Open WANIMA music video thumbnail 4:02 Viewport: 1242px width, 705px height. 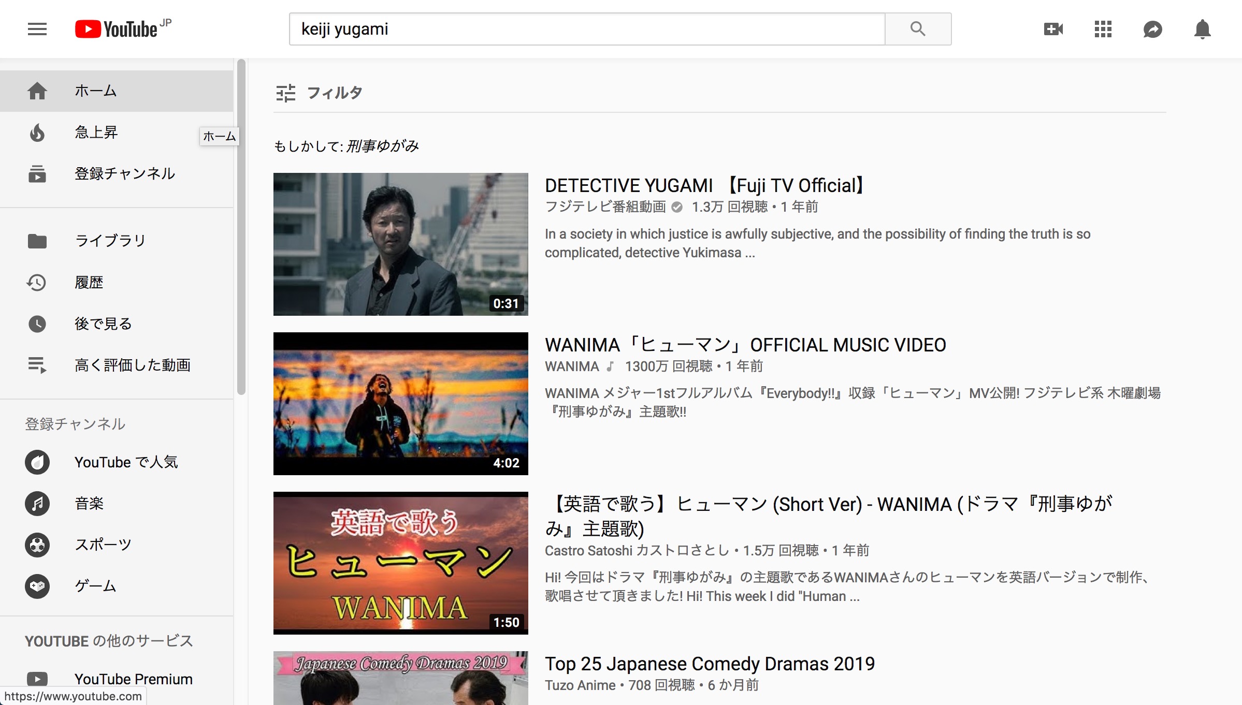[x=401, y=404]
